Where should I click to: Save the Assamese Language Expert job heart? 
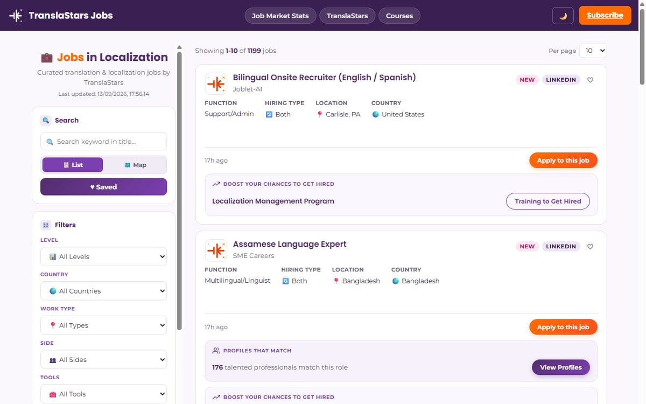[x=590, y=246]
